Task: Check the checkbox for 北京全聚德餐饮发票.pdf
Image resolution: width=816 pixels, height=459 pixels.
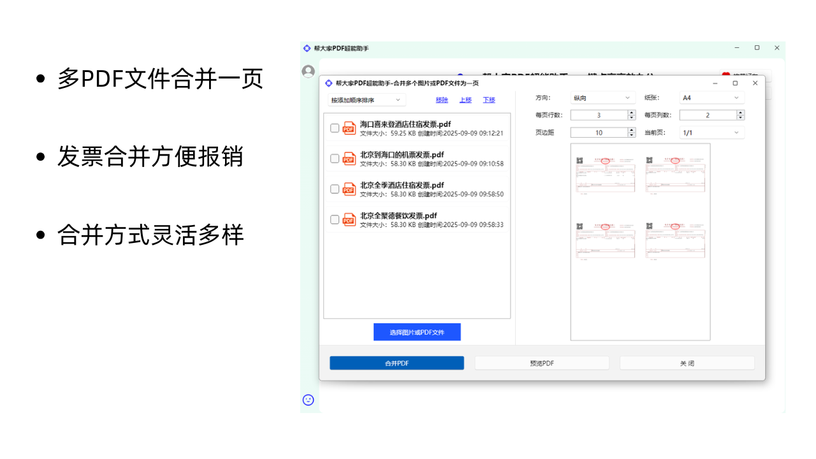Action: [x=335, y=219]
